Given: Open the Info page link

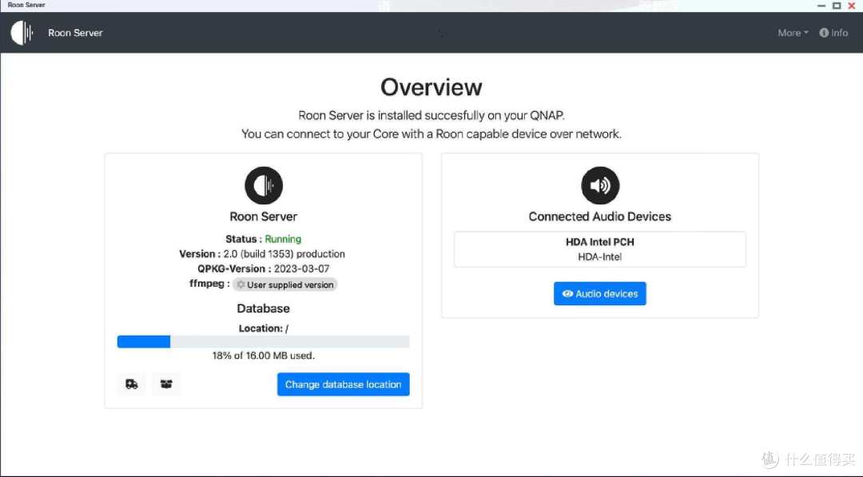Looking at the screenshot, I should coord(833,33).
